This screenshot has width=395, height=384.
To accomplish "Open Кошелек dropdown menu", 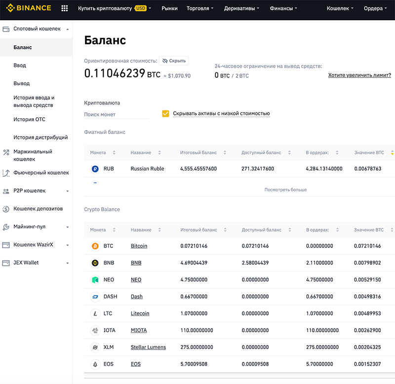I will click(x=340, y=8).
